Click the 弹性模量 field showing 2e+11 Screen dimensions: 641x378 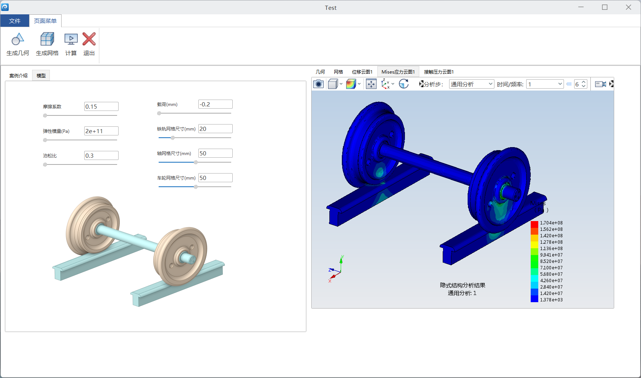coord(101,131)
